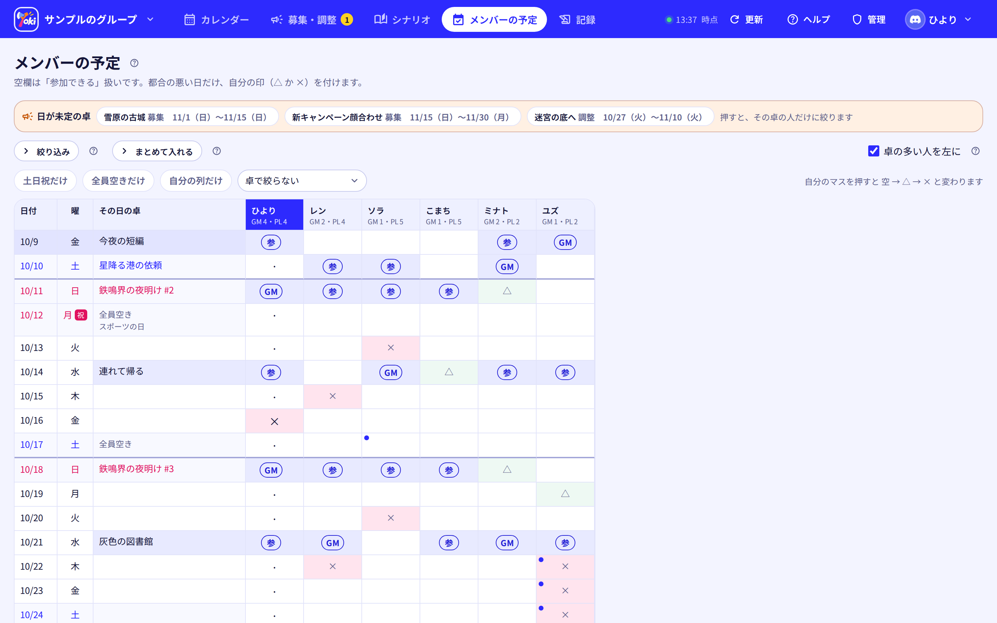This screenshot has width=997, height=623.
Task: Open the 管理 admin page
Action: pyautogui.click(x=869, y=19)
